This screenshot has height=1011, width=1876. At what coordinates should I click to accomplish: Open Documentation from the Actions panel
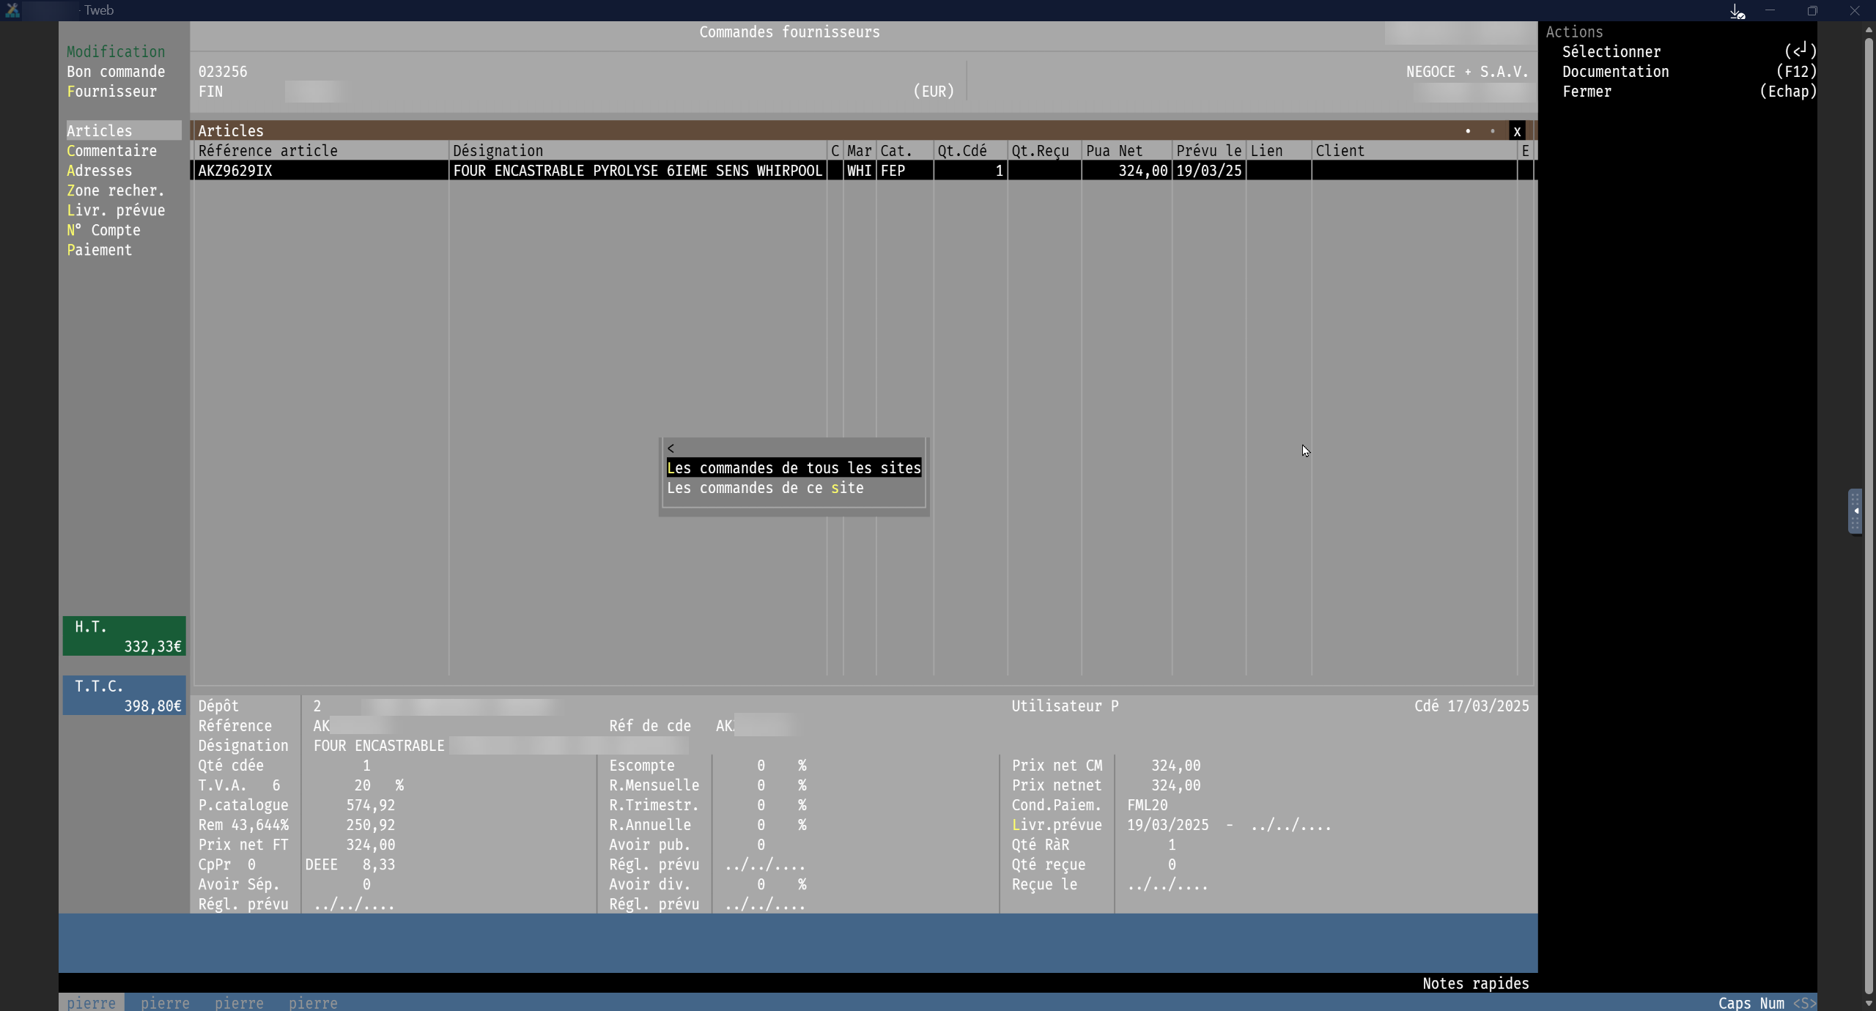point(1615,72)
